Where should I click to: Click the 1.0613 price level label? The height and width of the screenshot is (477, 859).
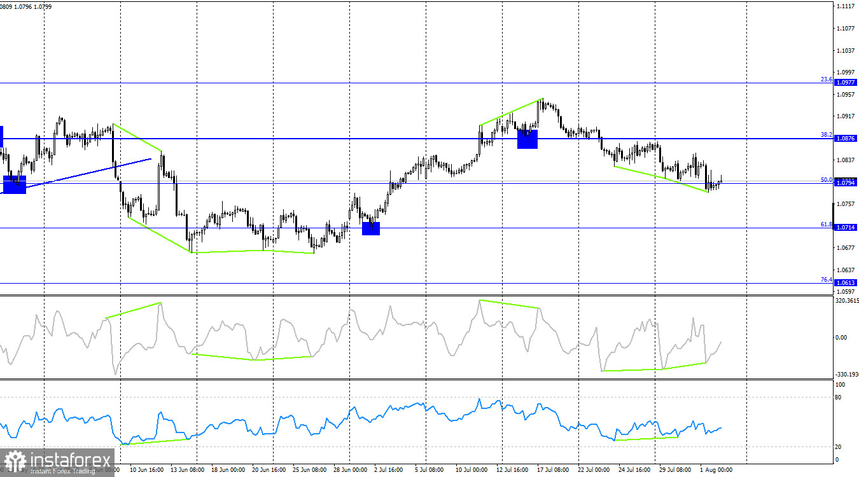[x=846, y=282]
